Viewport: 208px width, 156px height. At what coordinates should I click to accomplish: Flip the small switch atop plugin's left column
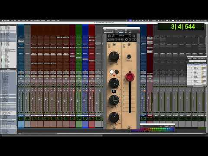click(109, 46)
